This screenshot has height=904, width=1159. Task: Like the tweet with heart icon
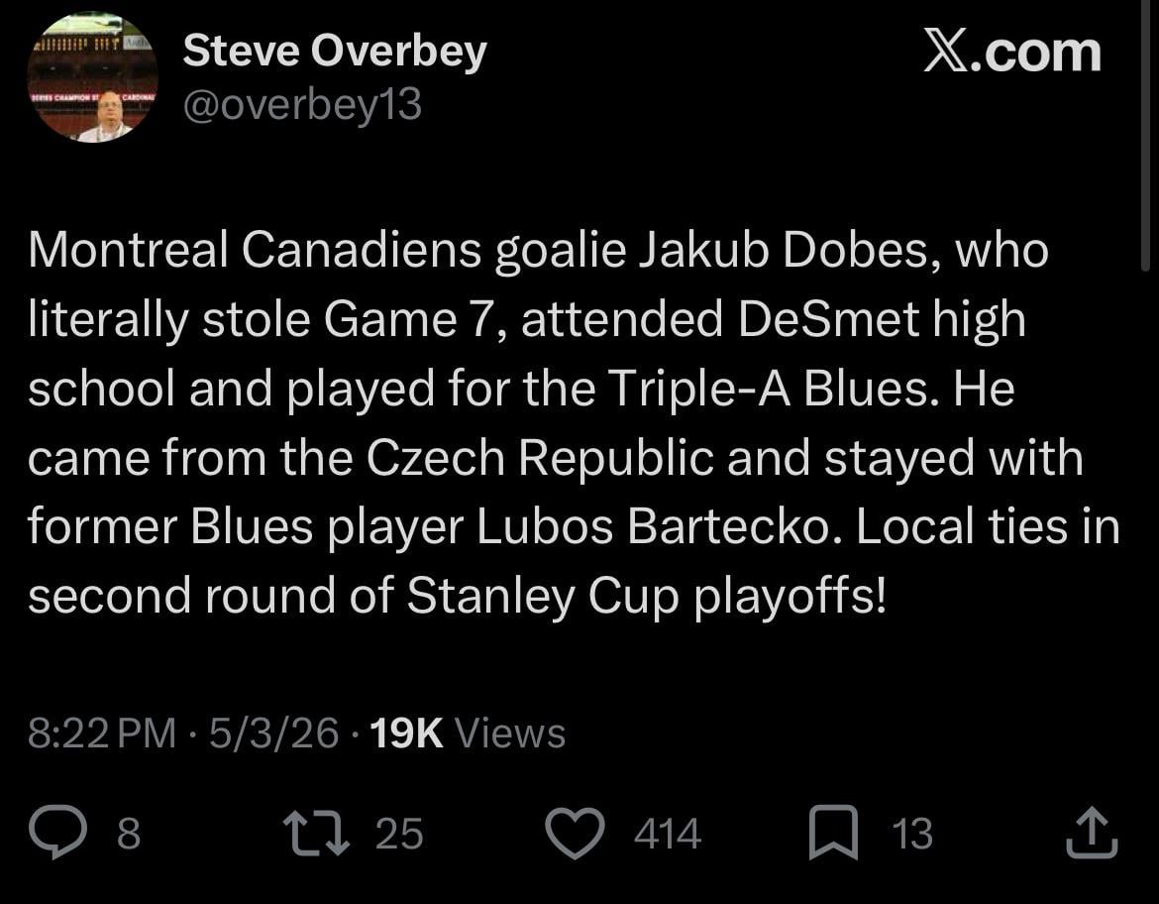pyautogui.click(x=576, y=833)
